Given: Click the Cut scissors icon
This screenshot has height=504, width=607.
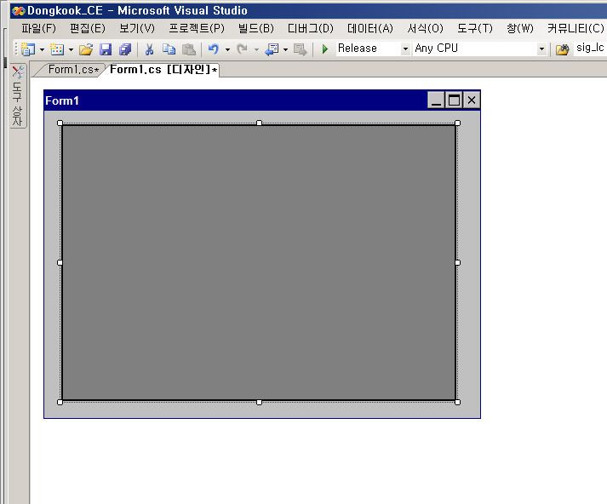Looking at the screenshot, I should [149, 49].
